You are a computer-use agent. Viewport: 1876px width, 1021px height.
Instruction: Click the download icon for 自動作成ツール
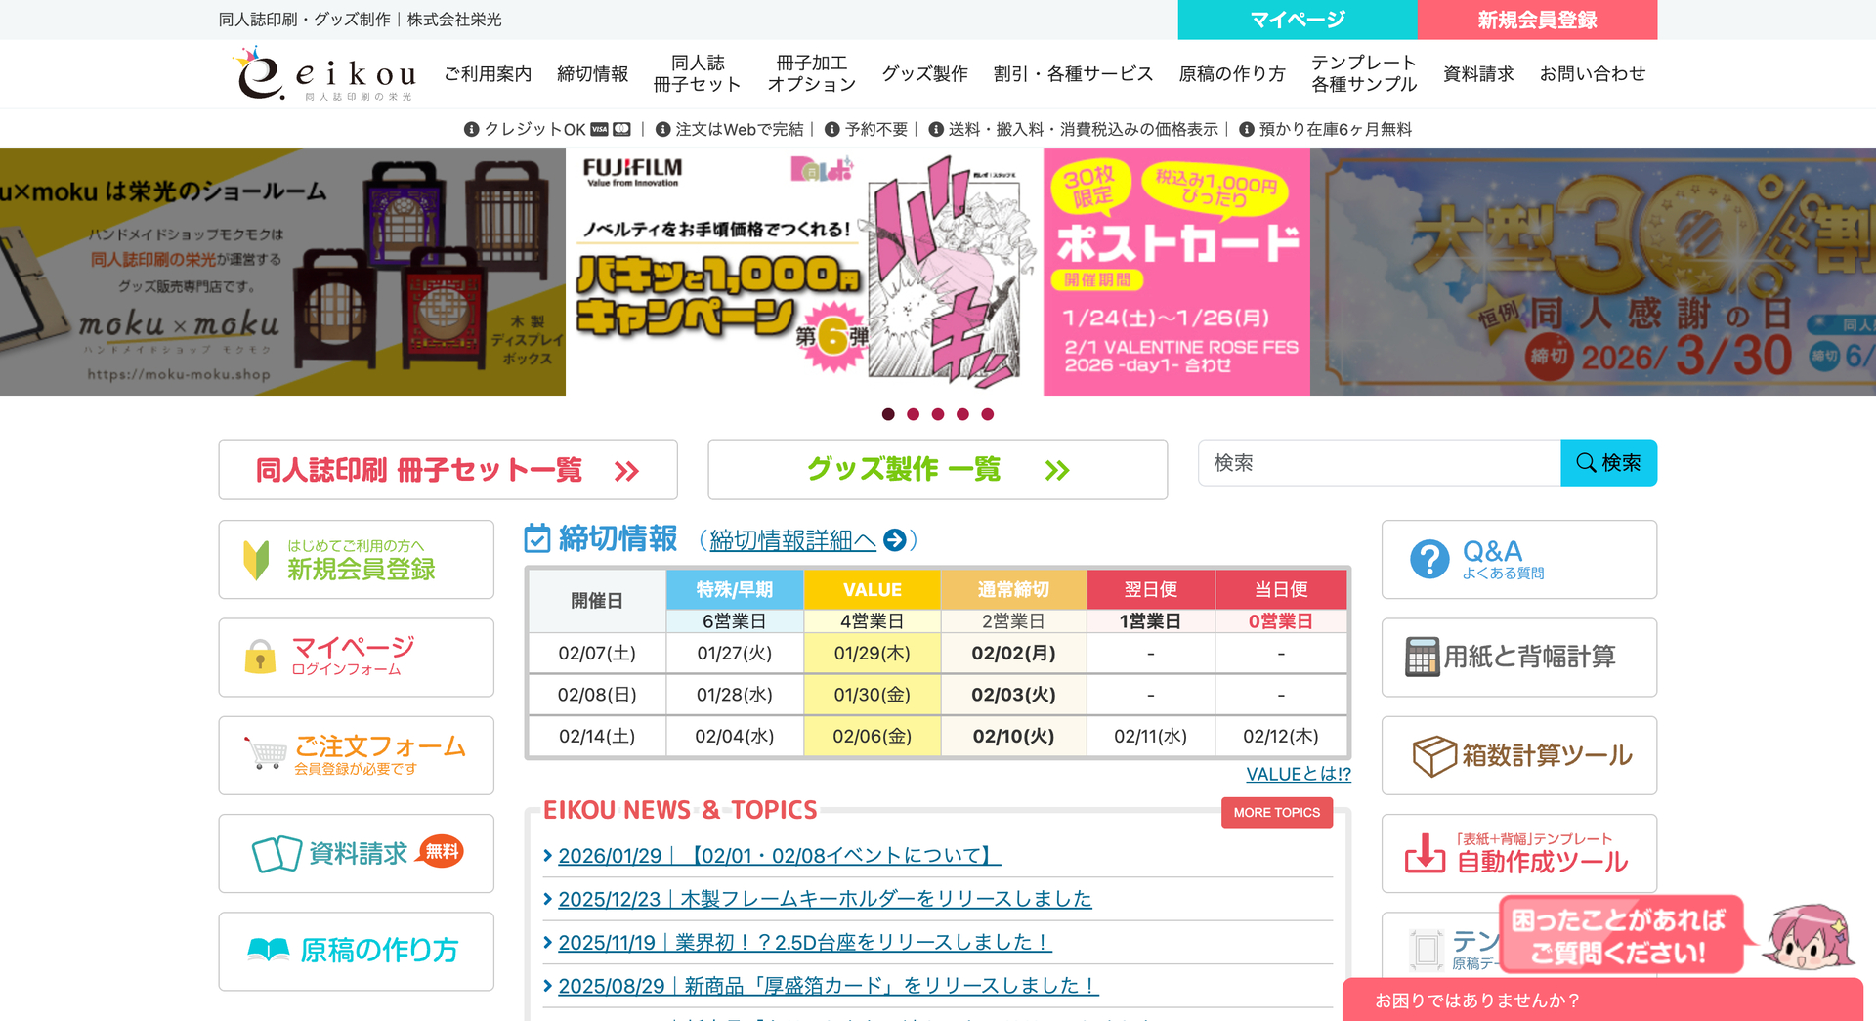coord(1425,853)
